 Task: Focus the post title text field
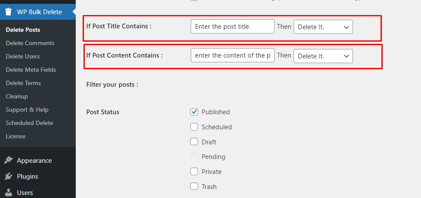pos(232,27)
